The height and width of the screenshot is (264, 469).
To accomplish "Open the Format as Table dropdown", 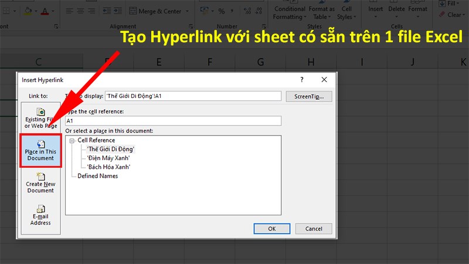I will pos(321,13).
